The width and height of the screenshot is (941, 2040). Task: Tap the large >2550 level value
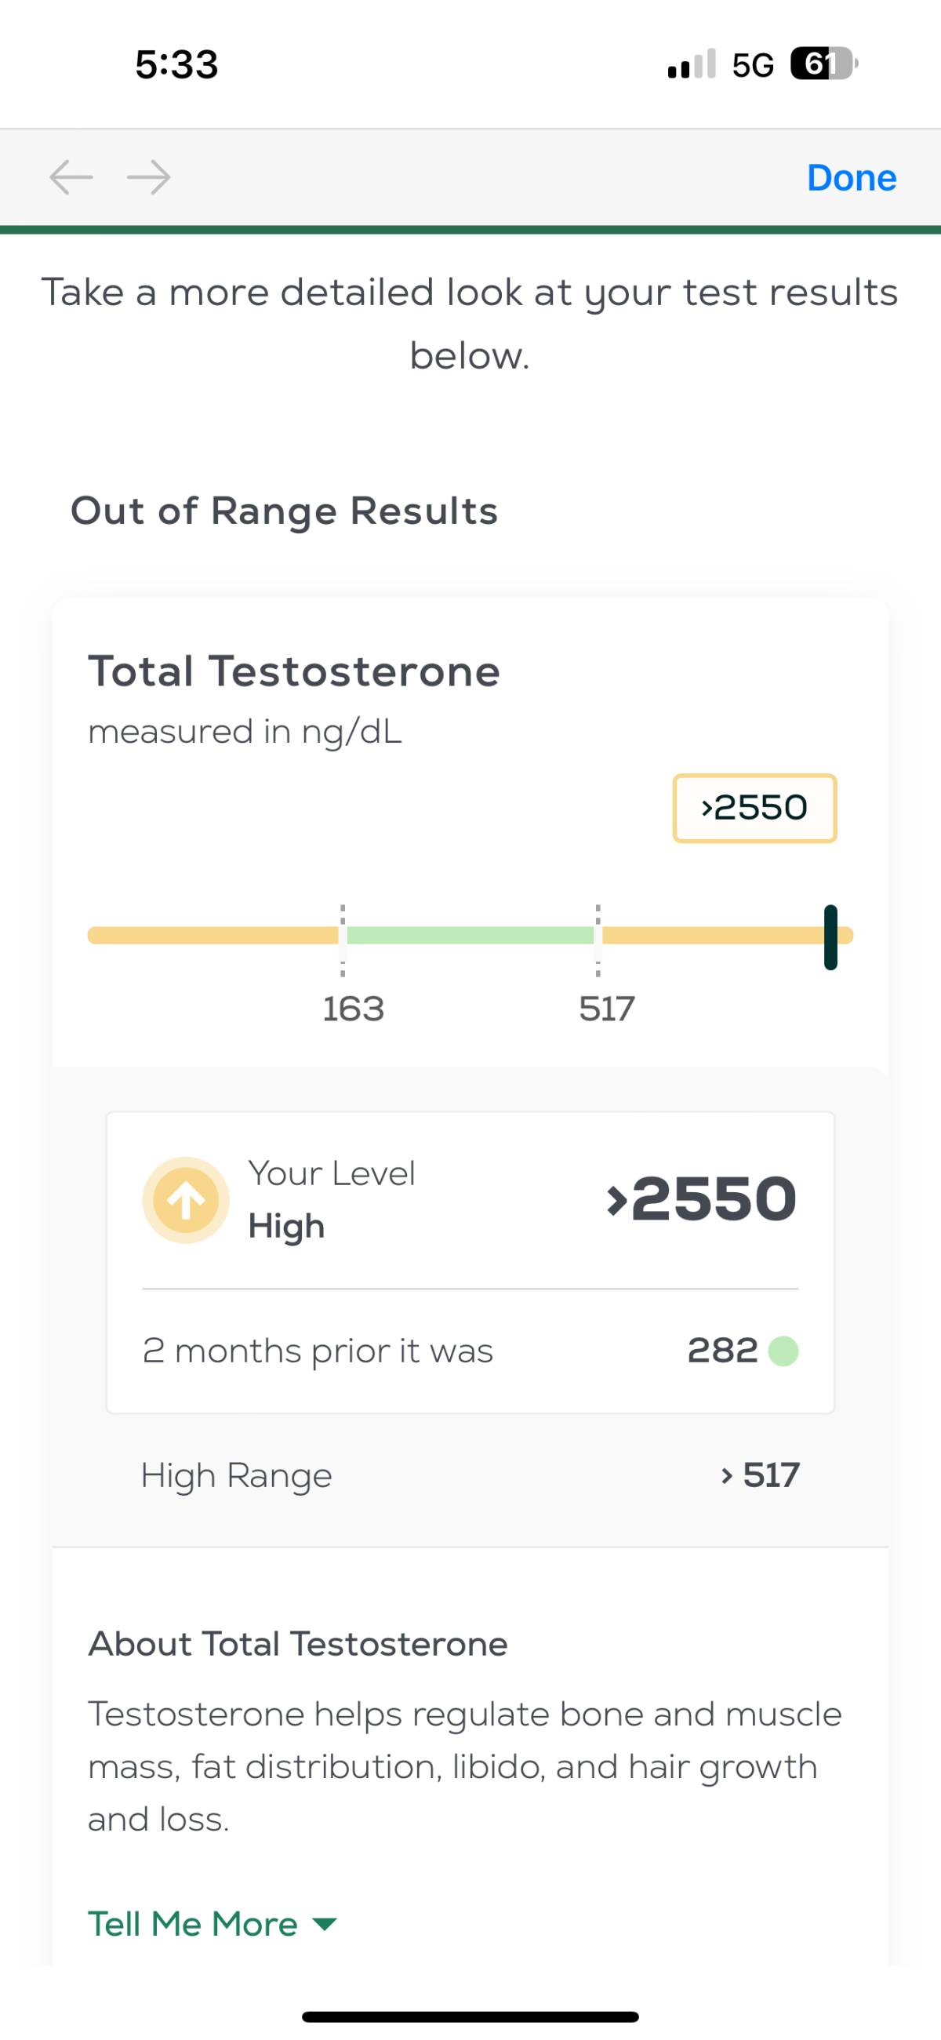tap(702, 1199)
